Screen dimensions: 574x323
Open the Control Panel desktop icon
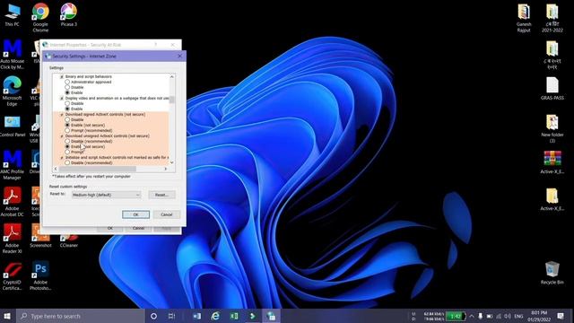(12, 126)
